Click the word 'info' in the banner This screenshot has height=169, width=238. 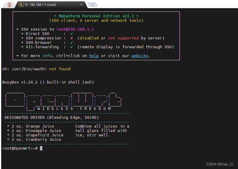47,56
